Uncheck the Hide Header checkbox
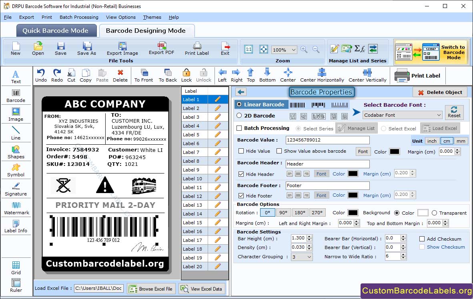The width and height of the screenshot is (473, 299). [241, 174]
